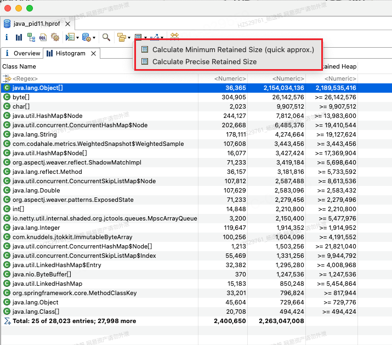Viewport: 392px width, 345px height.
Task: Select the java.lang.Object row
Action: (x=196, y=303)
